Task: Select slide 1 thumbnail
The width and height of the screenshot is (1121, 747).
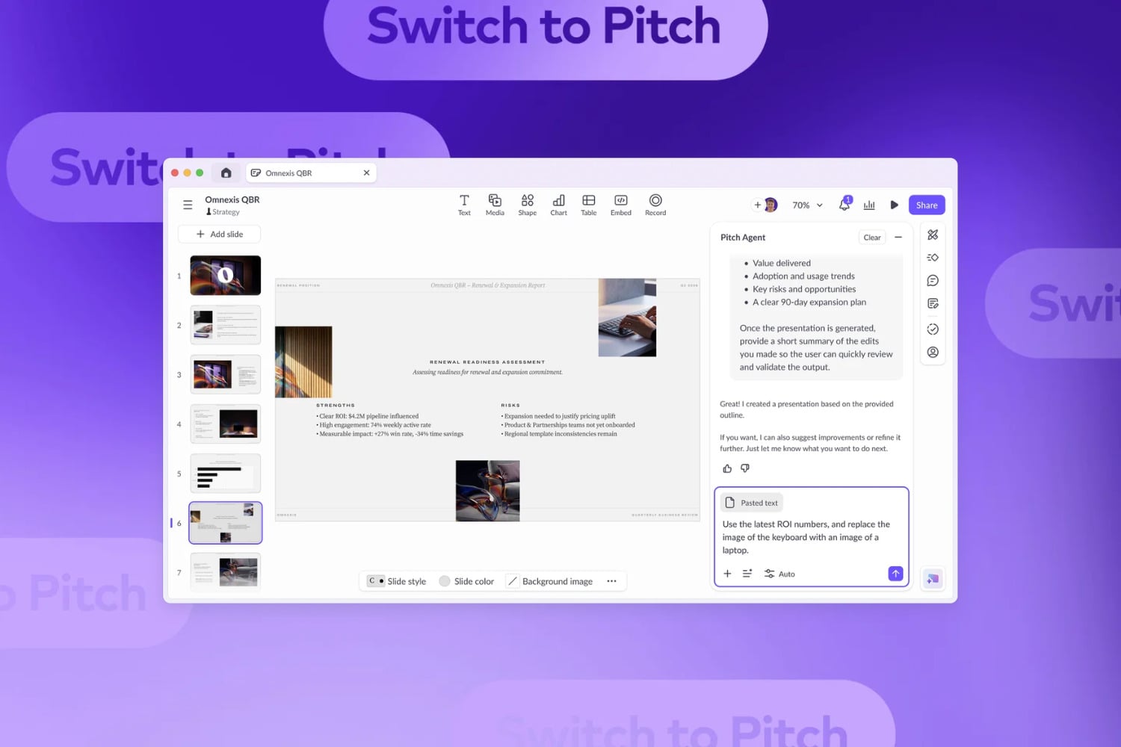Action: pyautogui.click(x=226, y=276)
